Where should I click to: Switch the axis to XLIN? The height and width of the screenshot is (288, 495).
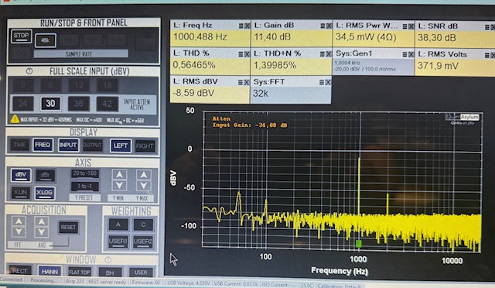(x=20, y=192)
